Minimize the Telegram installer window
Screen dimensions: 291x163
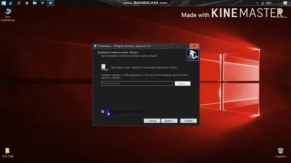[x=175, y=46]
